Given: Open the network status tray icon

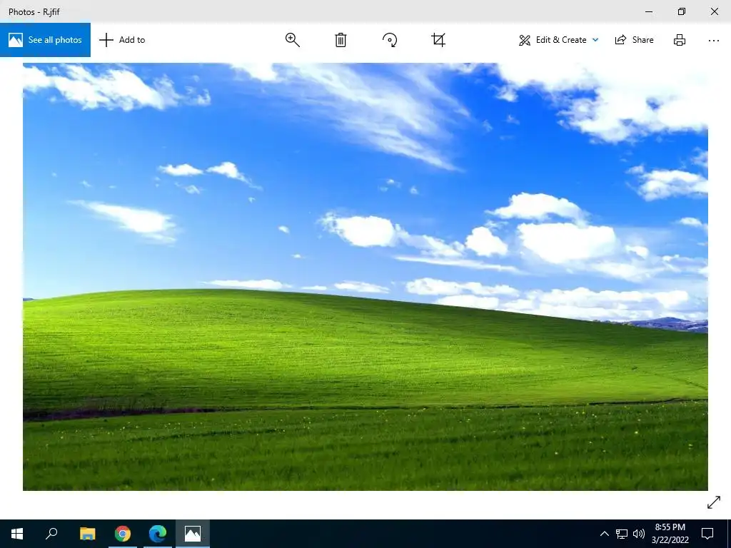Looking at the screenshot, I should (622, 534).
